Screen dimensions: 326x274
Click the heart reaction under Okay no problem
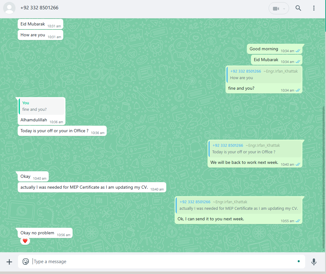tap(25, 241)
